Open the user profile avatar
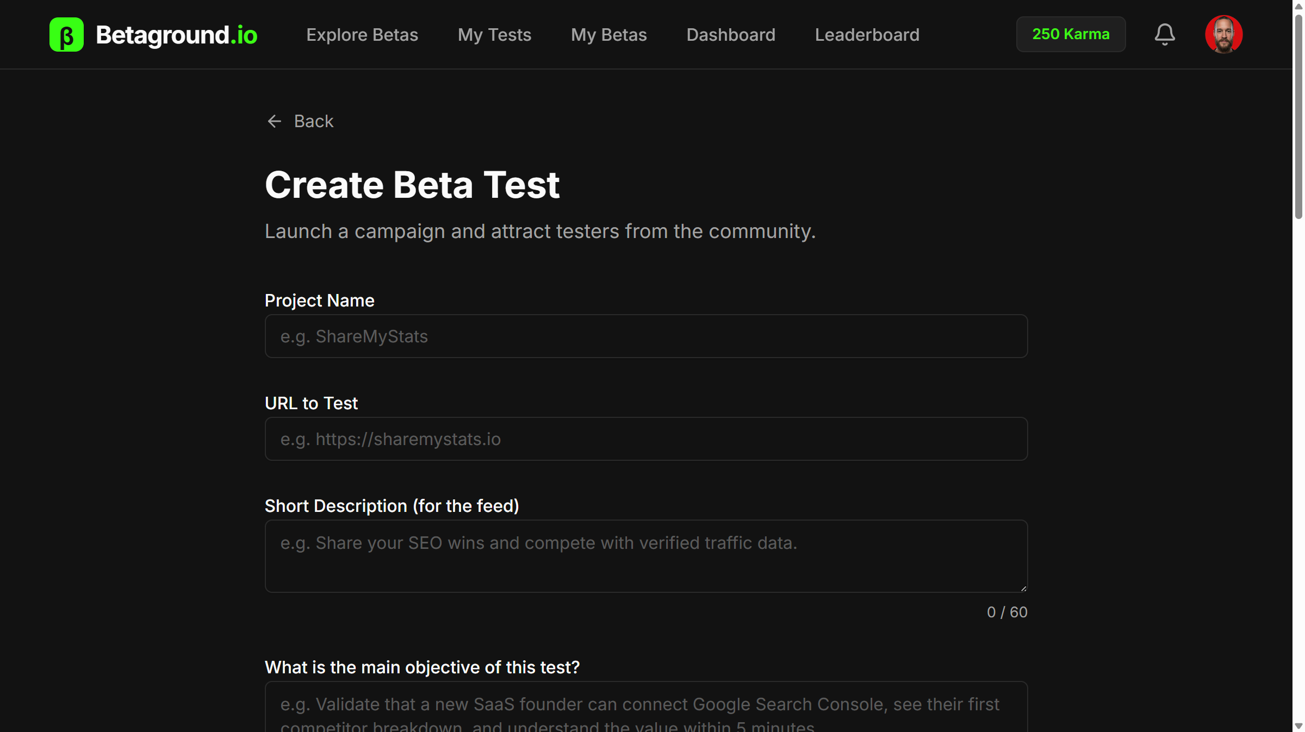This screenshot has height=732, width=1305. point(1223,34)
